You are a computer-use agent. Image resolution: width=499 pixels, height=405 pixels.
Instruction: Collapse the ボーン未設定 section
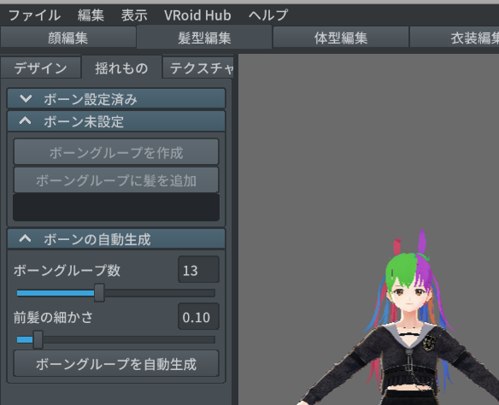point(116,120)
